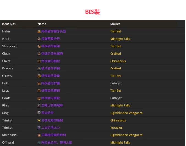Viewport: 186px width, 146px height.
Task: Open the 终夜者的重靴 boots item link
Action: (50, 98)
